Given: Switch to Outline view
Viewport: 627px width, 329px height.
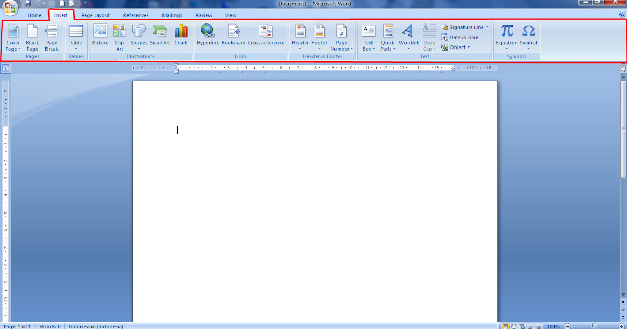Looking at the screenshot, I should 530,326.
